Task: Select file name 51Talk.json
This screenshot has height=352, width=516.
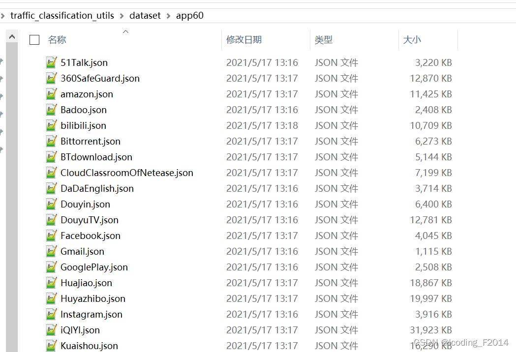Action: click(84, 62)
